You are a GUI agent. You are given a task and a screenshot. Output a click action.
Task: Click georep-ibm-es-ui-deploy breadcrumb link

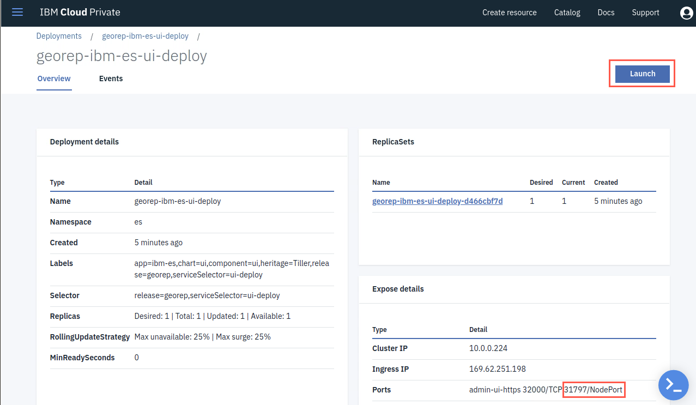146,36
